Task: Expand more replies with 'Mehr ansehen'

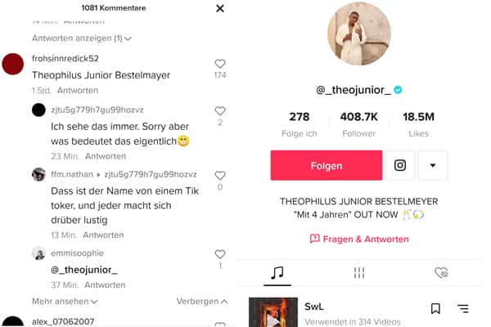Action: click(x=65, y=302)
